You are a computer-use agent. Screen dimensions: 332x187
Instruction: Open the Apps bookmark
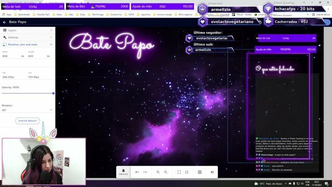7,15
